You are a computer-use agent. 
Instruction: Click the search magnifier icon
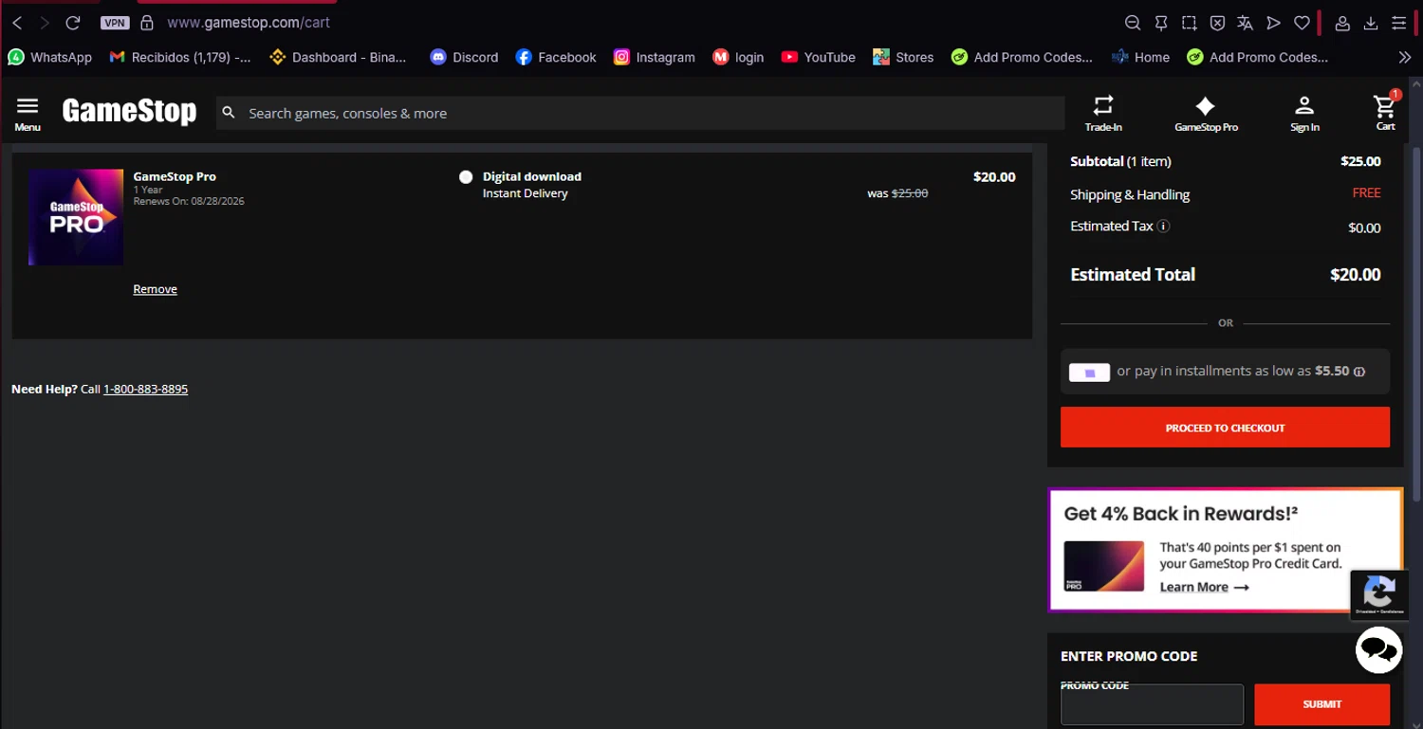pyautogui.click(x=229, y=113)
